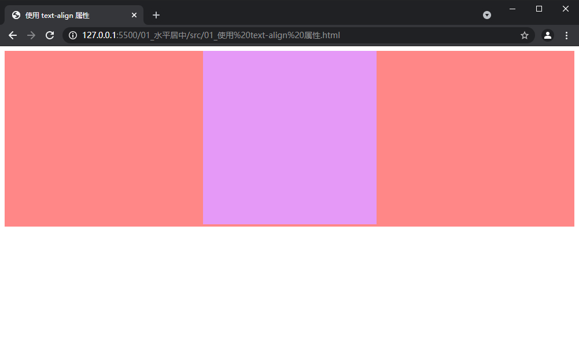
Task: Open the three-dot Chrome menu
Action: click(566, 35)
